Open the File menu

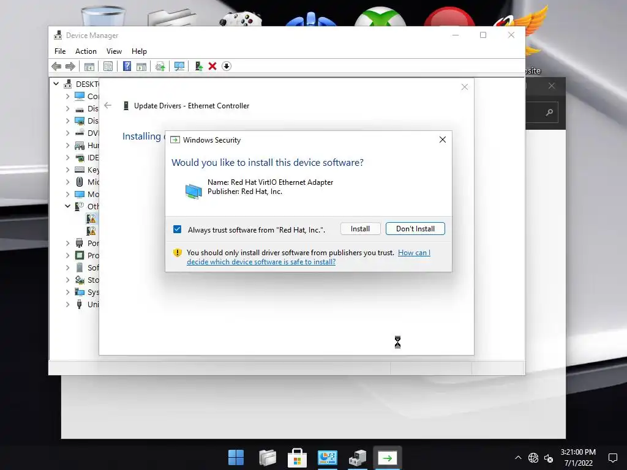(60, 51)
